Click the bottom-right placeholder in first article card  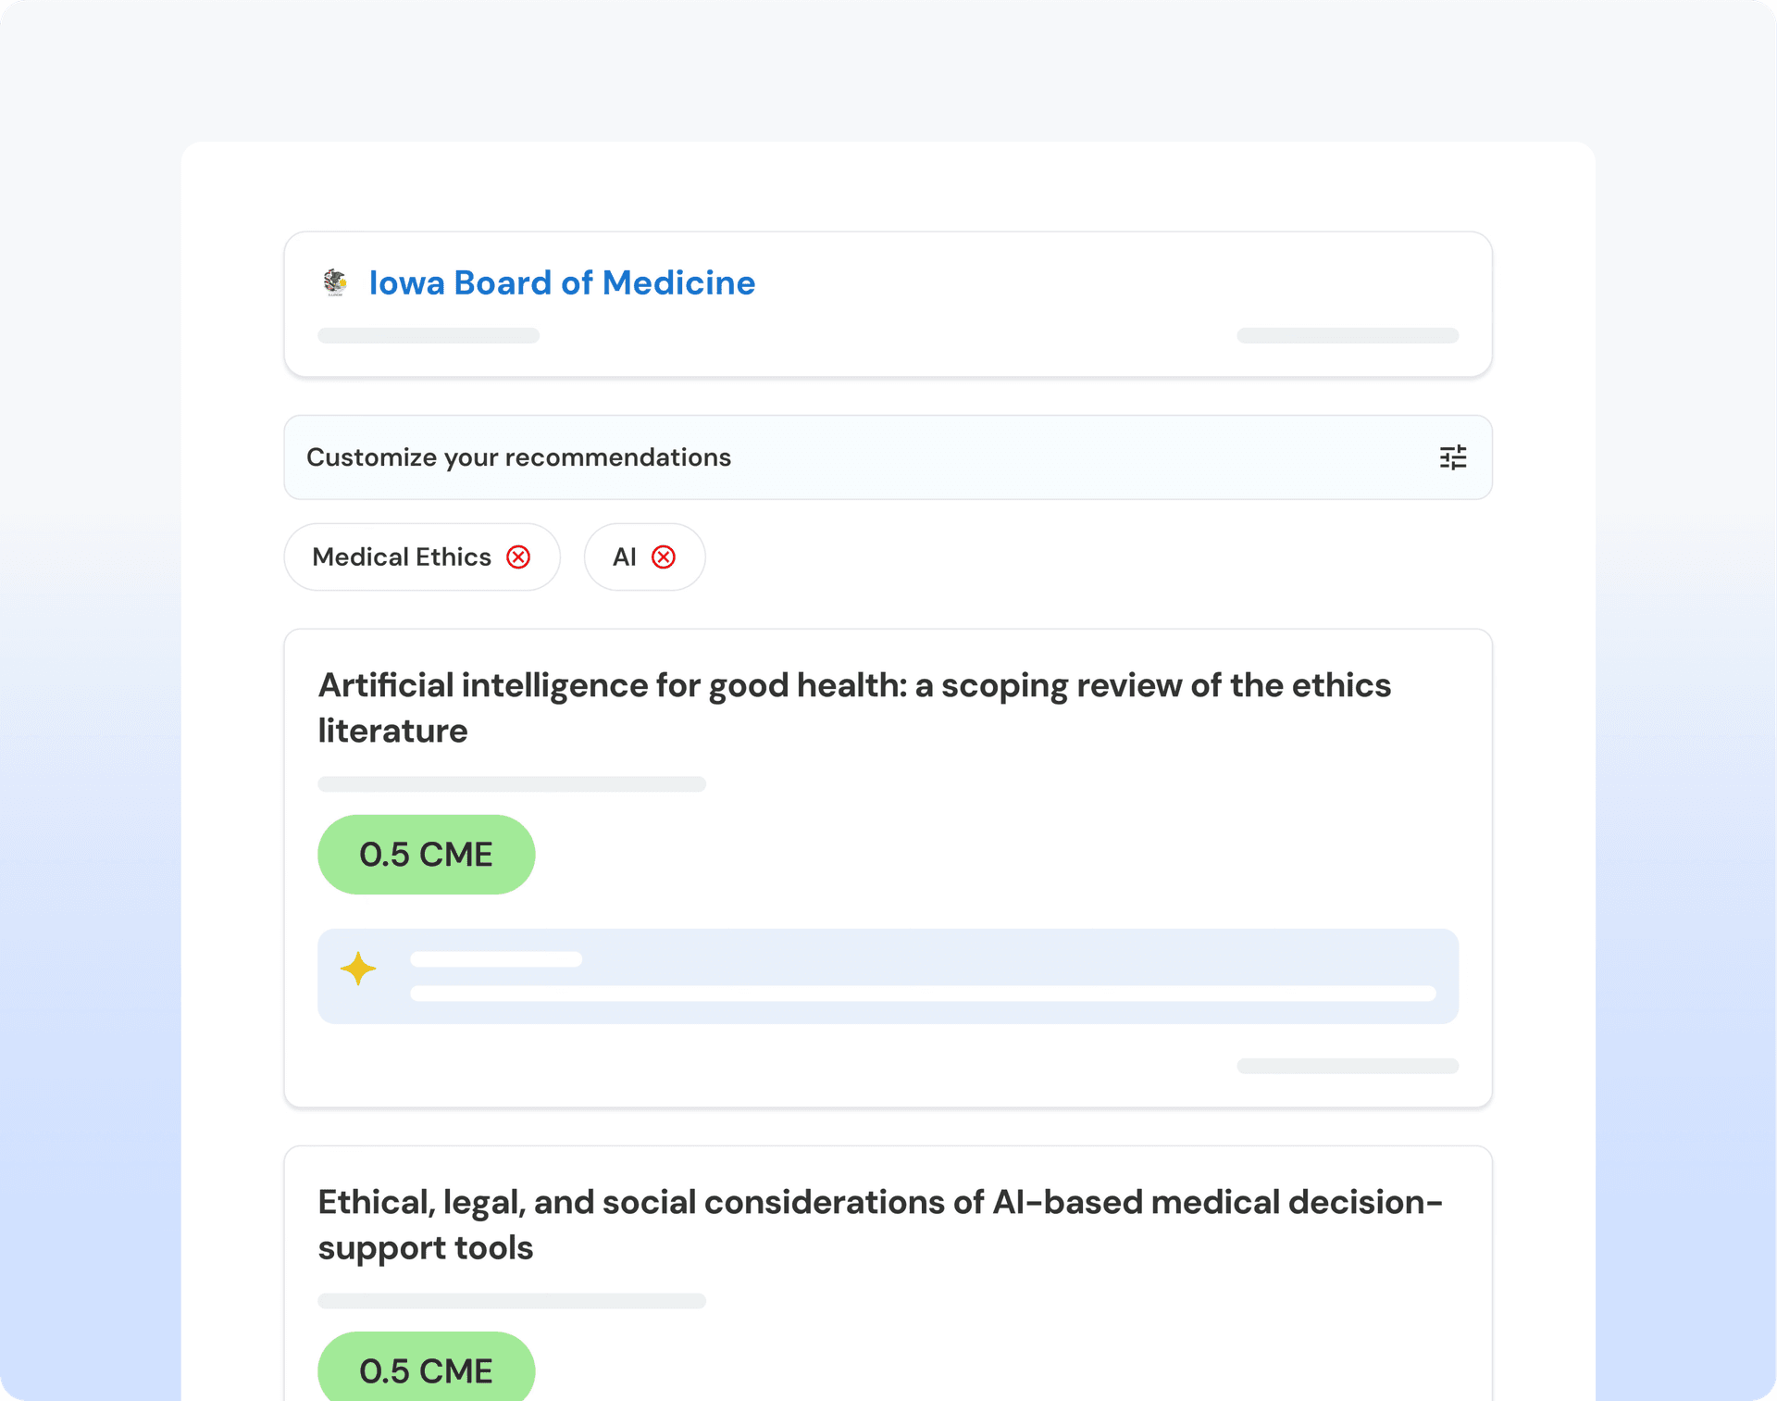(1348, 1066)
